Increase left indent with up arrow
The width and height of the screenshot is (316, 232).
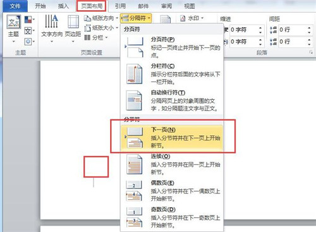point(260,27)
